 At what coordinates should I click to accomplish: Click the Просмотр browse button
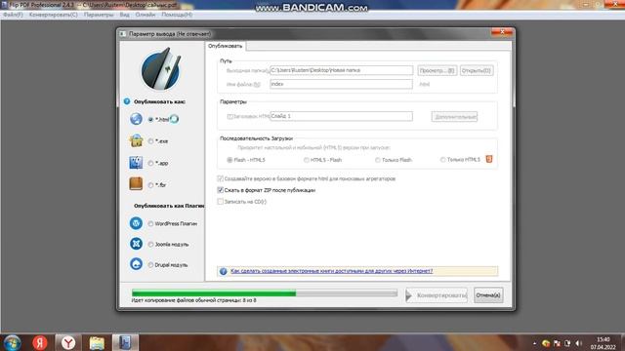point(437,70)
